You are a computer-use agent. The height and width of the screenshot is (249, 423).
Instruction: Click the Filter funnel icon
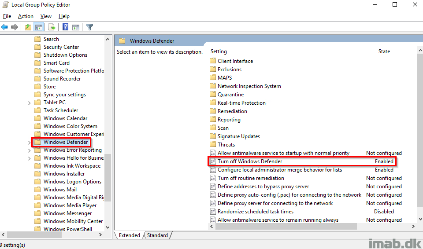click(89, 27)
